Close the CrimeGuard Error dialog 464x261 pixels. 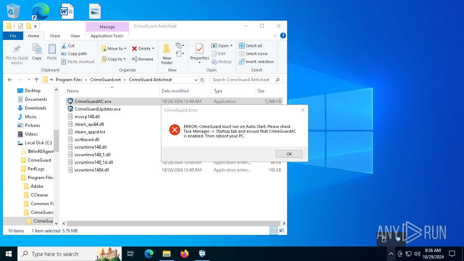click(x=303, y=110)
